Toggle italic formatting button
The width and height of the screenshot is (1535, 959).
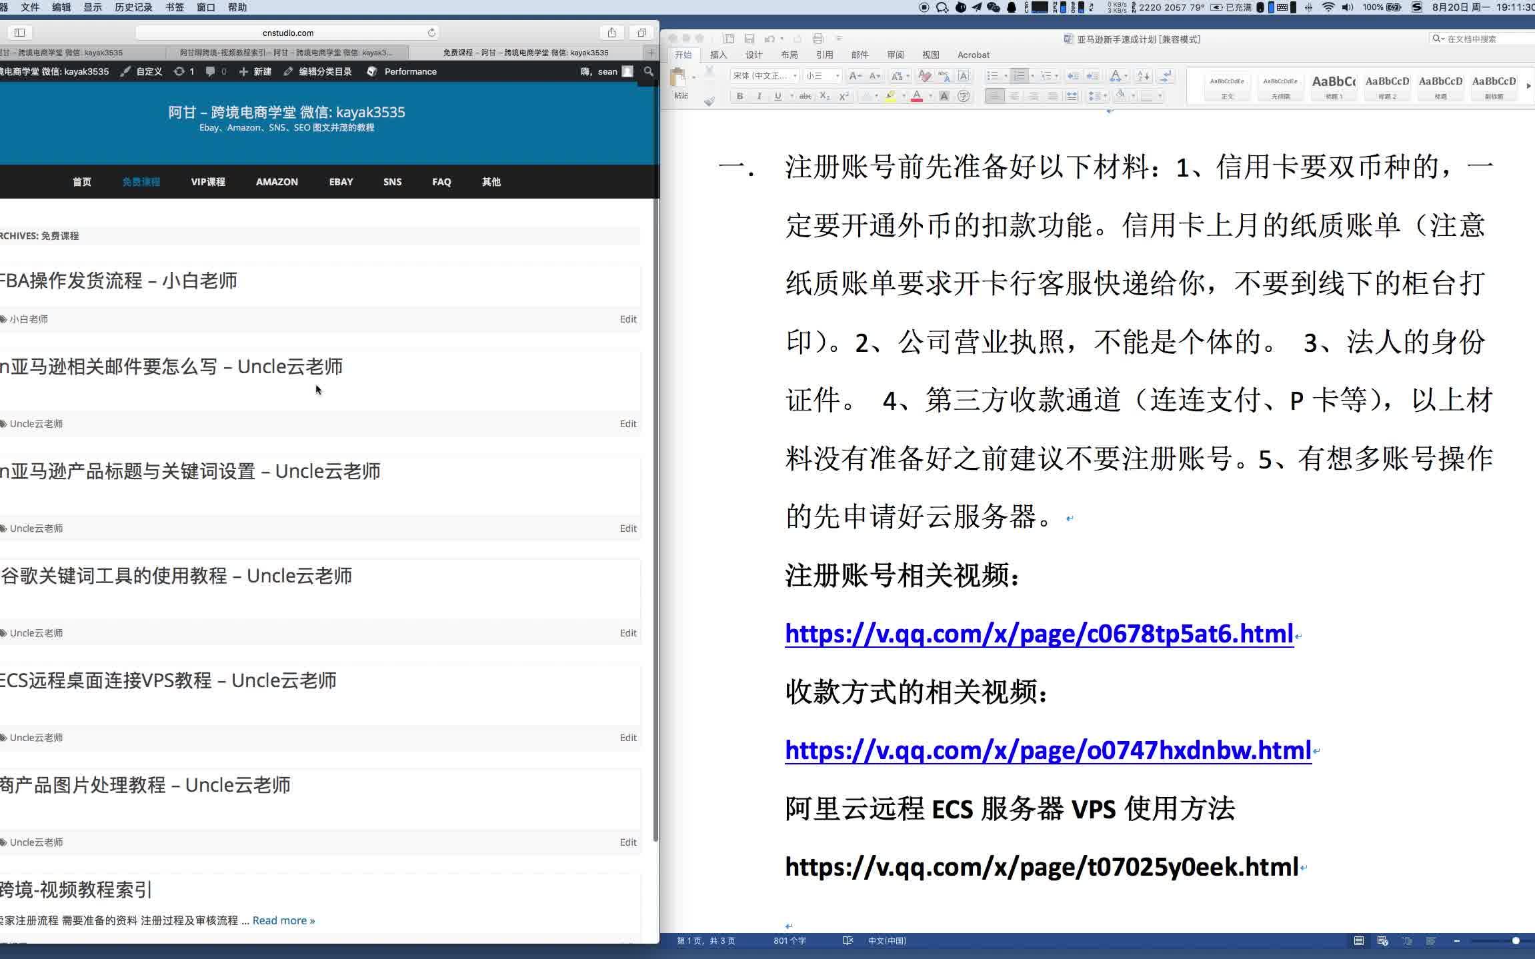click(x=759, y=97)
